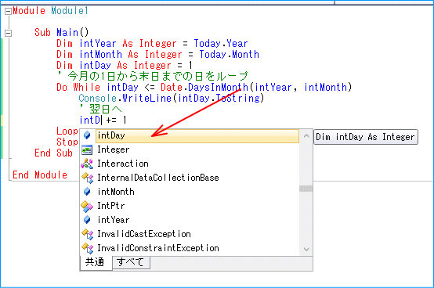434x288 pixels.
Task: Click the completion list scrollbar thumb
Action: 306,189
